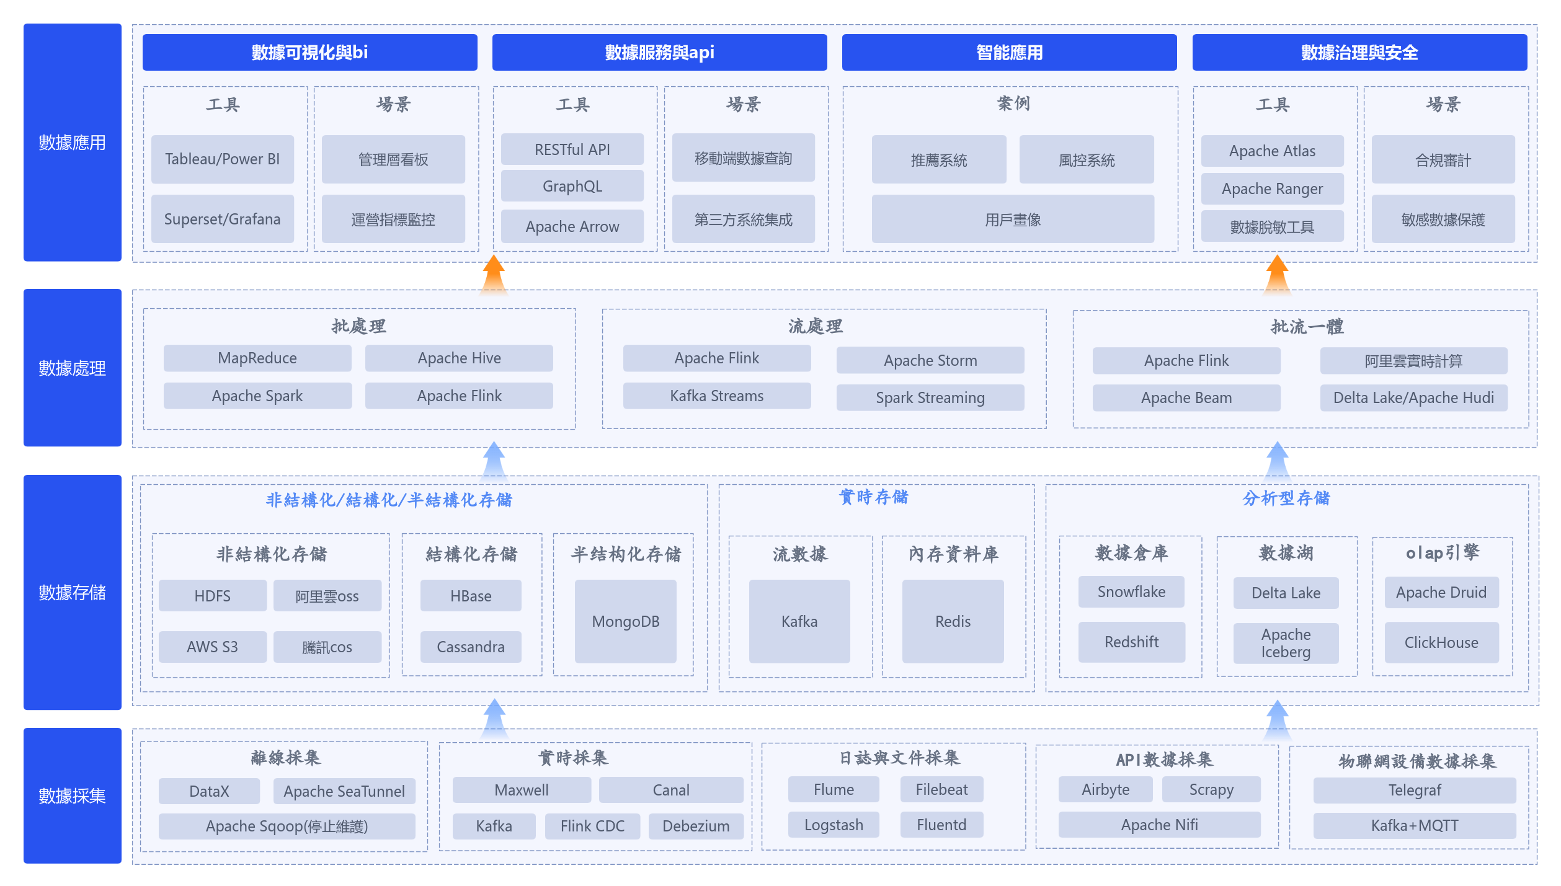The width and height of the screenshot is (1561, 886).
Task: Select the 合規審計 box
Action: click(1443, 160)
